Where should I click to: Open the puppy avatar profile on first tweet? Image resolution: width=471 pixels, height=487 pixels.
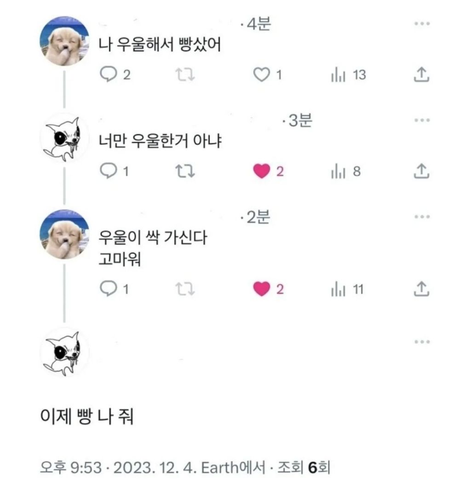click(64, 42)
